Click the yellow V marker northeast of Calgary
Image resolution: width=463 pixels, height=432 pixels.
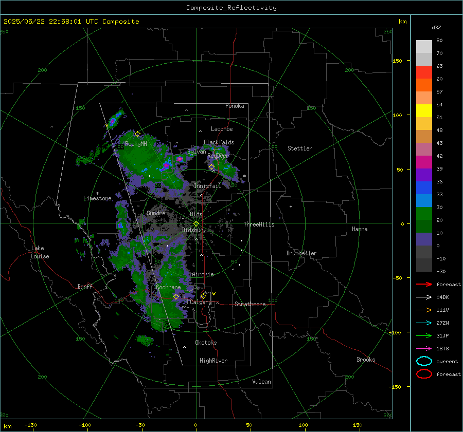coord(214,294)
